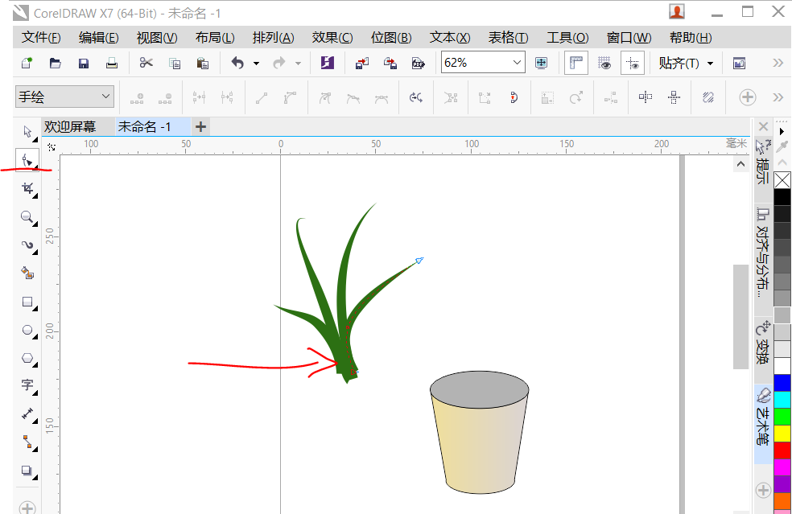Screen dimensions: 792x514
Task: Choose the Rectangle tool
Action: (x=27, y=302)
